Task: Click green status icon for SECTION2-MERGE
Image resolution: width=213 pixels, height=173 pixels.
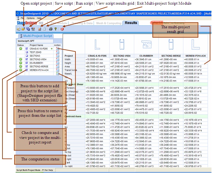Action: [x=21, y=66]
